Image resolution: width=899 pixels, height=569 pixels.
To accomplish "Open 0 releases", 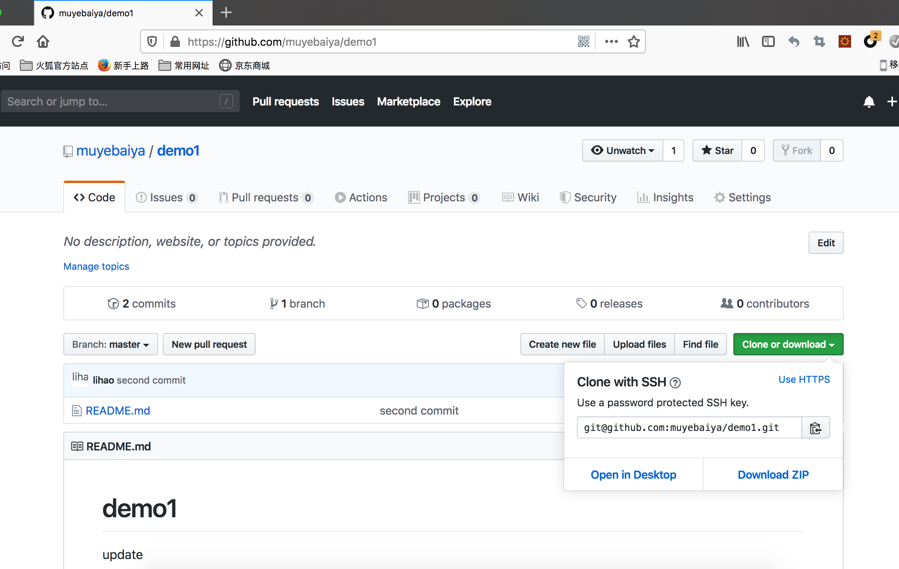I will [x=609, y=304].
